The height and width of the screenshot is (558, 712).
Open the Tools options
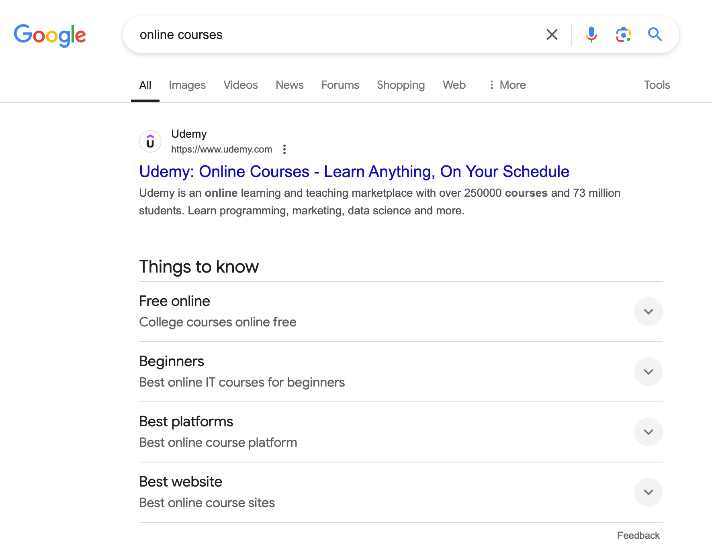[657, 85]
